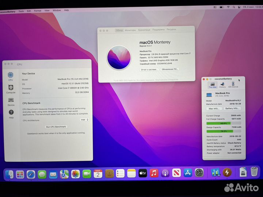
Task: Click Run CPU Benchmark button
Action: (x=56, y=127)
